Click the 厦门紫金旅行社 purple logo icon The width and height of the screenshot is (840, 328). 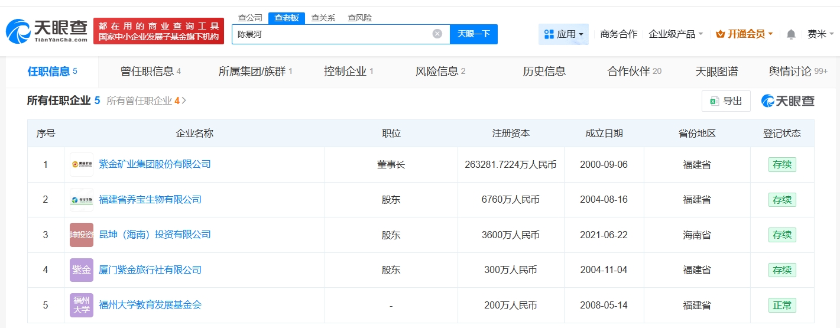[82, 270]
